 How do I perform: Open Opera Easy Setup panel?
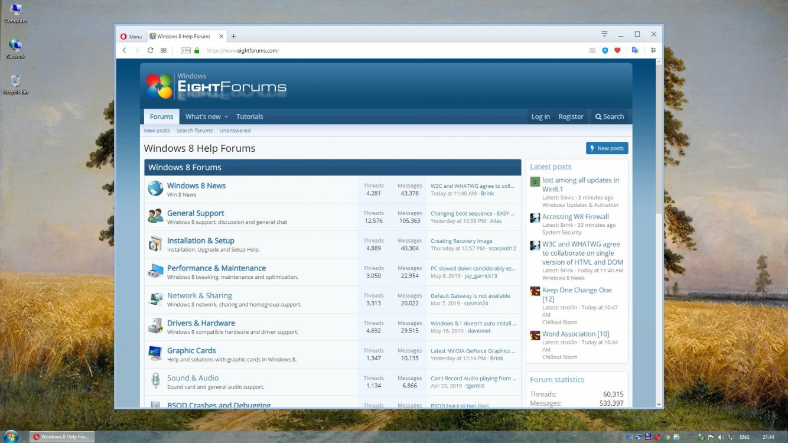pos(653,51)
